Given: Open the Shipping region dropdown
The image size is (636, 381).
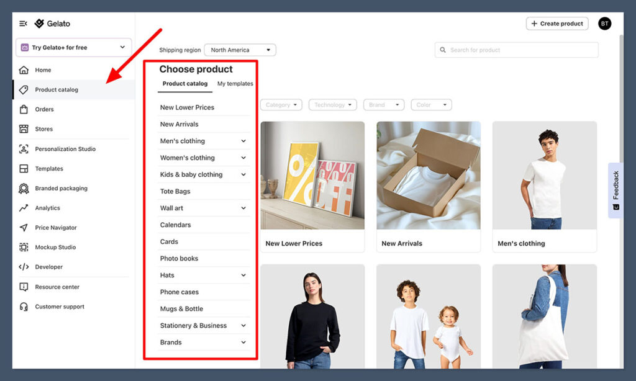Looking at the screenshot, I should pos(240,50).
